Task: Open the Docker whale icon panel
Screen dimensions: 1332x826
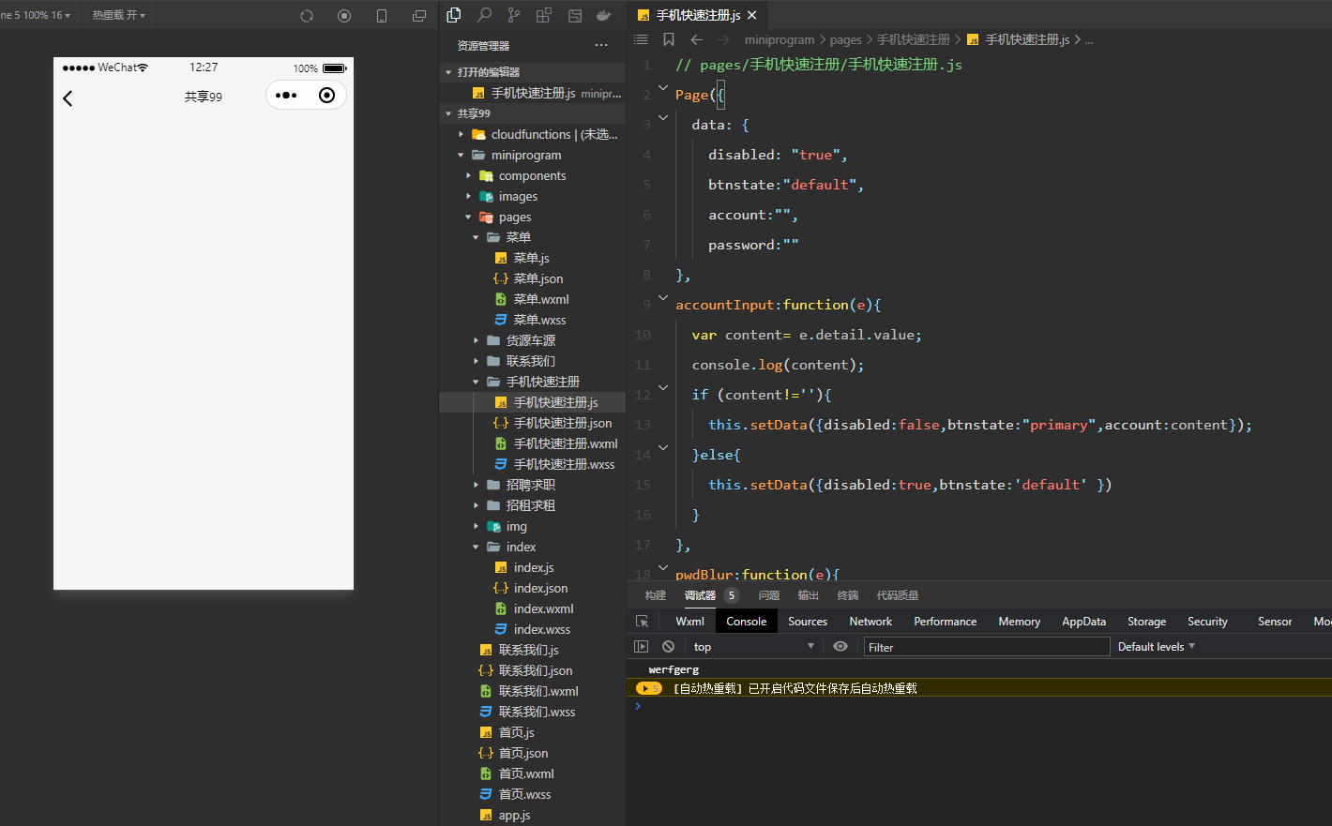Action: pos(603,15)
